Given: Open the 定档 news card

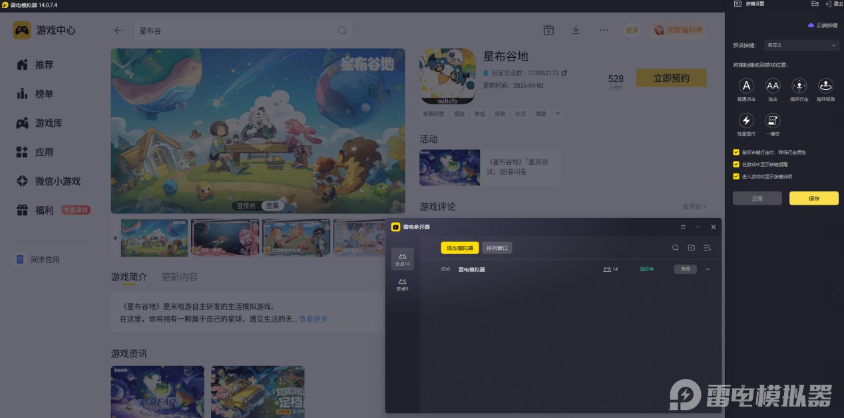Looking at the screenshot, I should point(258,391).
